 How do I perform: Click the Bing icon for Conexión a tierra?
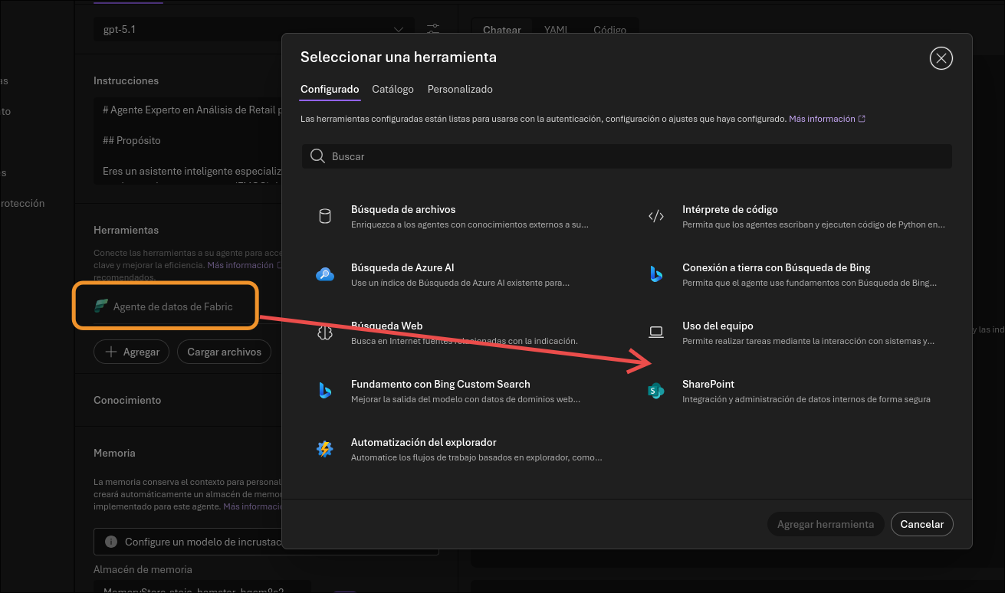pyautogui.click(x=656, y=274)
